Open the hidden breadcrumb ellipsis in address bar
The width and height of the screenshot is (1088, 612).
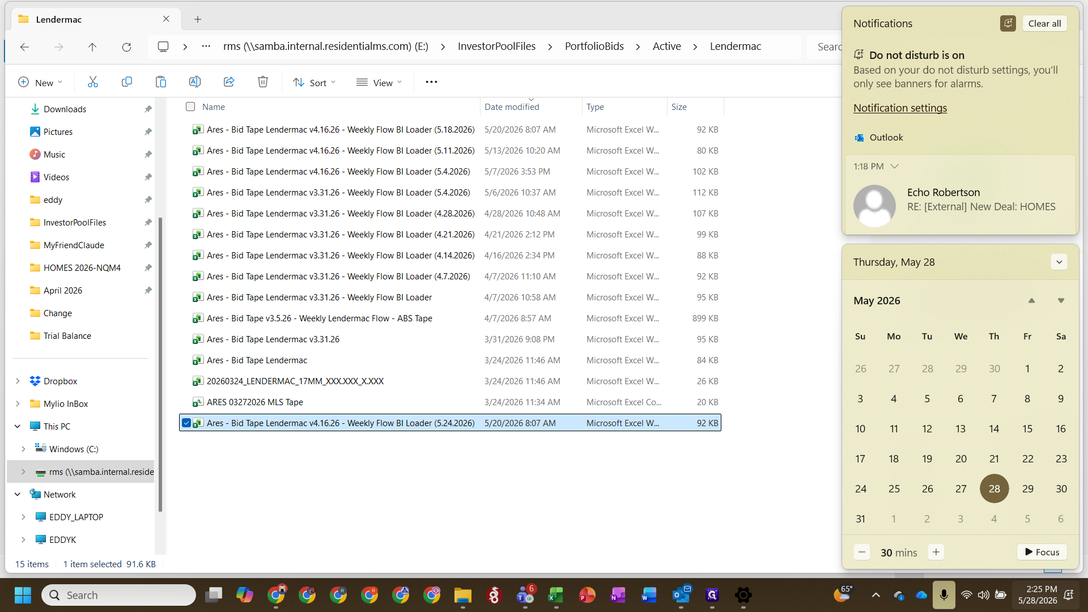point(206,46)
